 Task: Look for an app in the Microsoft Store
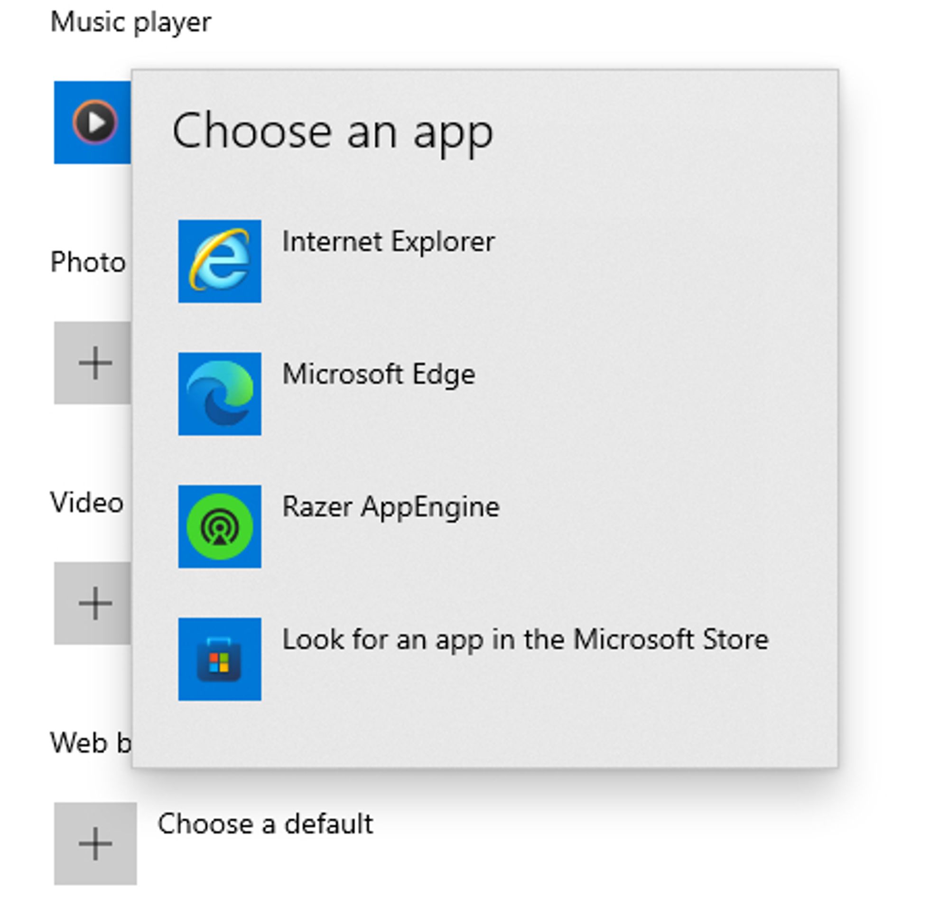[525, 639]
